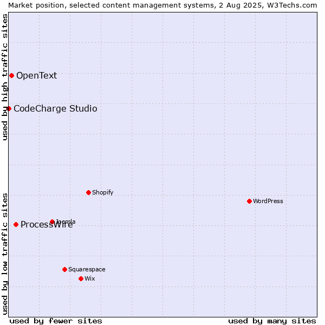Click the chart title mentioning W3Techs.com
Image resolution: width=325 pixels, height=325 pixels.
(162, 5)
